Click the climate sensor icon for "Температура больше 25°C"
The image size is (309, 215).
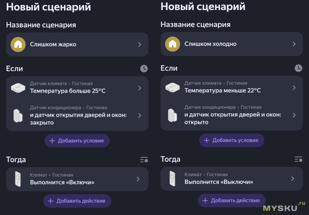18,88
